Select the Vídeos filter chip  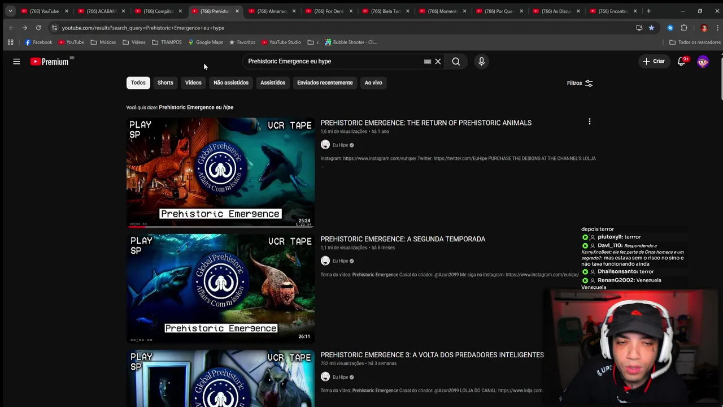193,83
